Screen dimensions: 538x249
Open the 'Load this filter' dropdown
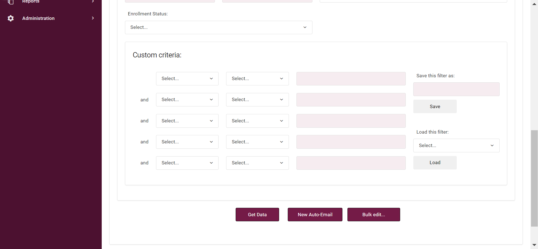click(456, 146)
